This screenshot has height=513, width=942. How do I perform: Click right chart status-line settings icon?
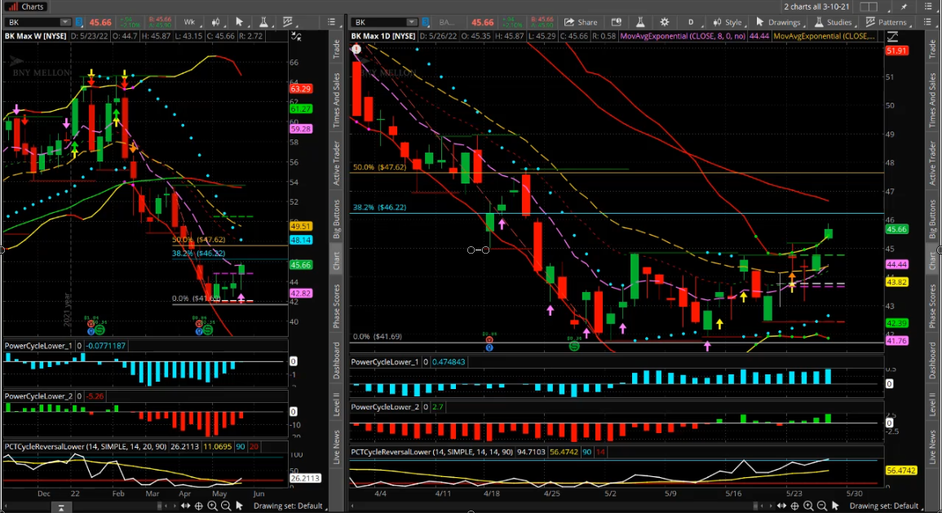click(893, 37)
